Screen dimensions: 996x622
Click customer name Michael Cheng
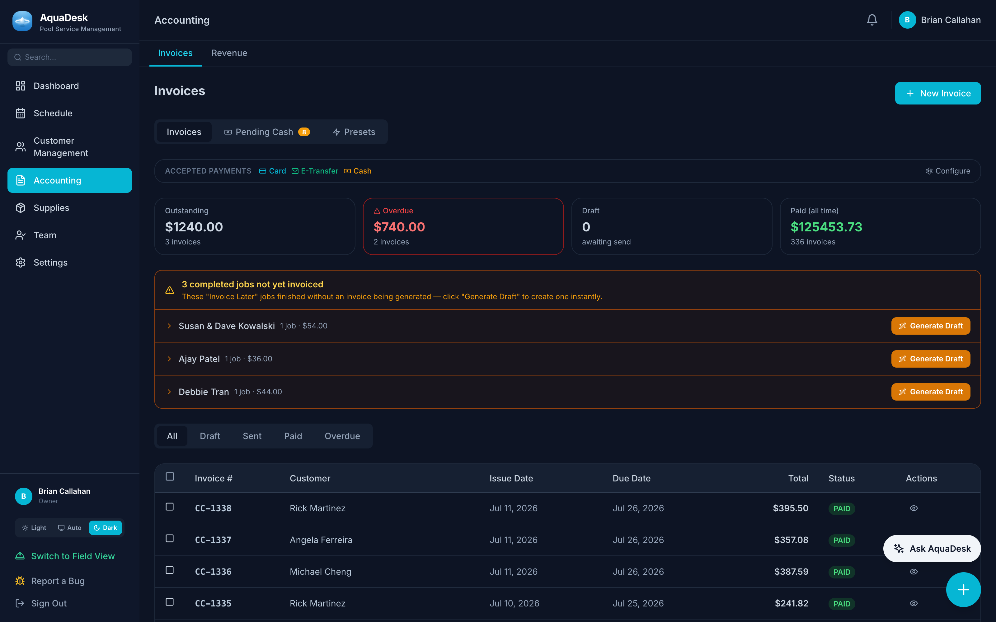pos(321,571)
